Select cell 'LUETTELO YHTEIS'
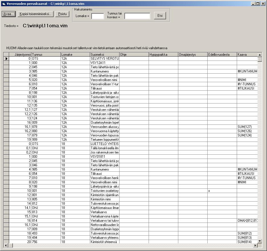Viewport: 267px width, 251px height. [x=105, y=144]
